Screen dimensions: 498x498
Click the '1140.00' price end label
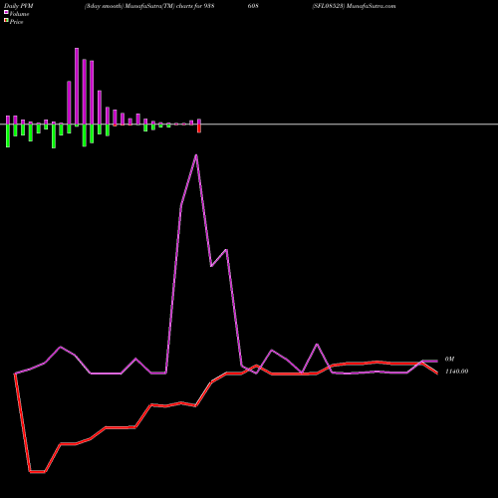click(x=456, y=372)
